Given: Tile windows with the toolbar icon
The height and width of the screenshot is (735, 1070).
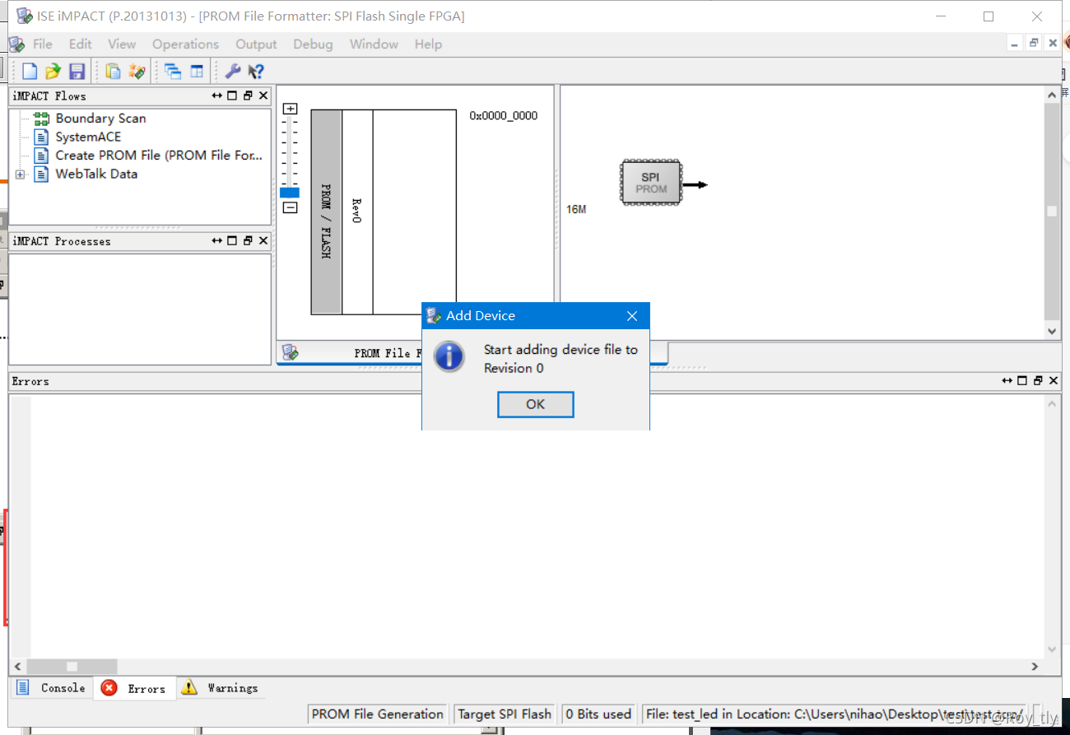Looking at the screenshot, I should point(197,72).
